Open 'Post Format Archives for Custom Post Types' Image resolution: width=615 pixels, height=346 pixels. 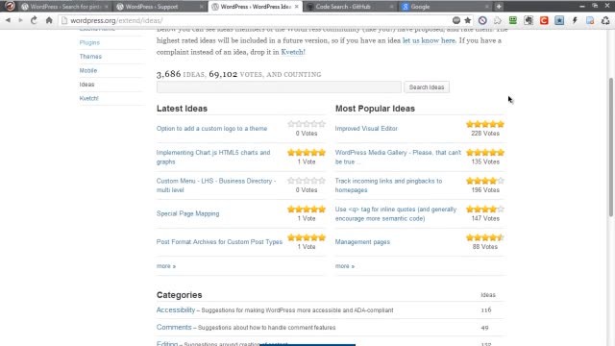pyautogui.click(x=219, y=242)
